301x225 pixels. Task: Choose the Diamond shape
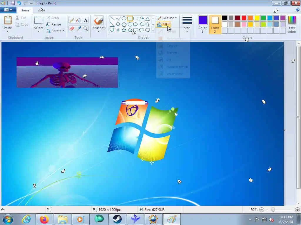118,24
